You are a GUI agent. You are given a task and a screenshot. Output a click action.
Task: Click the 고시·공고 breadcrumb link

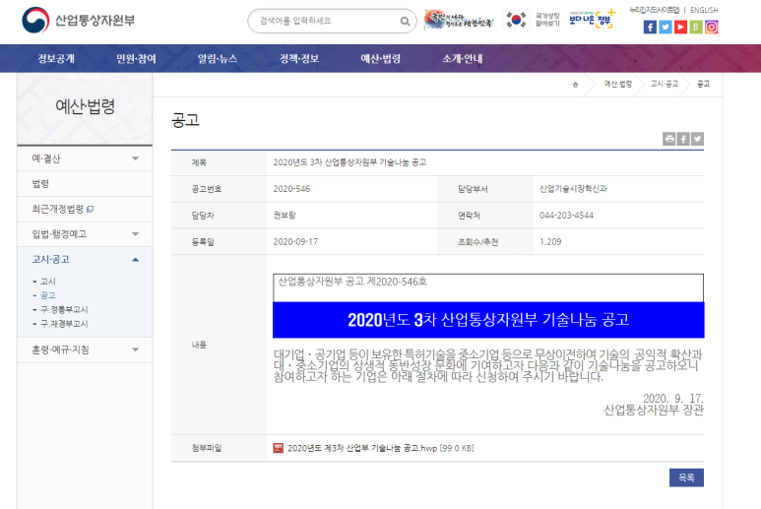[x=665, y=84]
